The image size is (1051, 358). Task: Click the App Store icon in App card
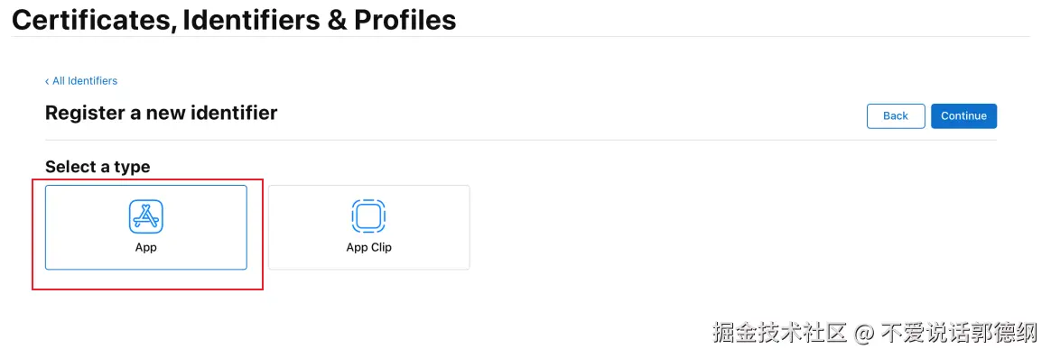click(x=146, y=216)
